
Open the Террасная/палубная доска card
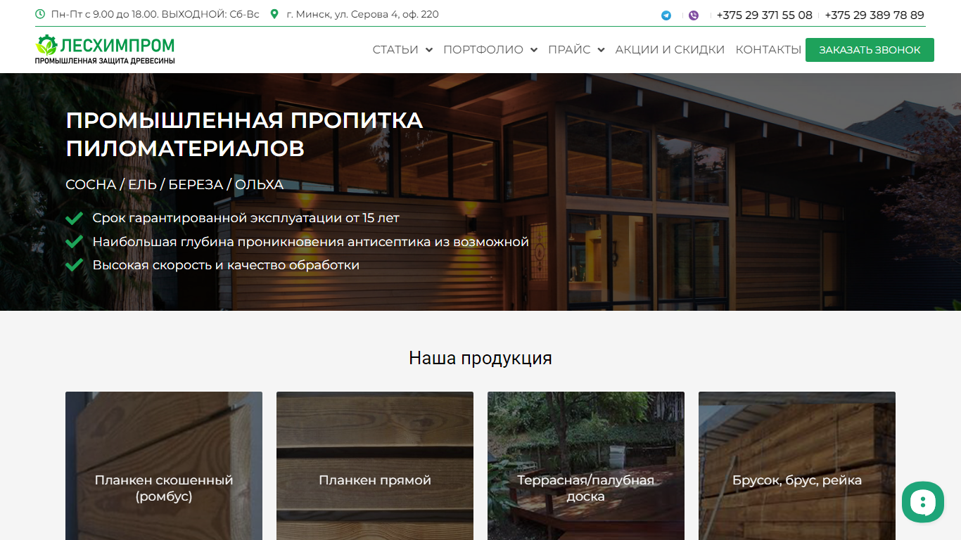[x=586, y=465]
